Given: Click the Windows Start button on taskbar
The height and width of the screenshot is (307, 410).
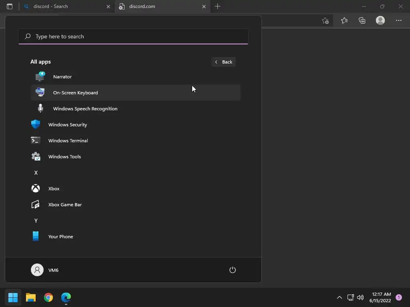Looking at the screenshot, I should point(13,297).
